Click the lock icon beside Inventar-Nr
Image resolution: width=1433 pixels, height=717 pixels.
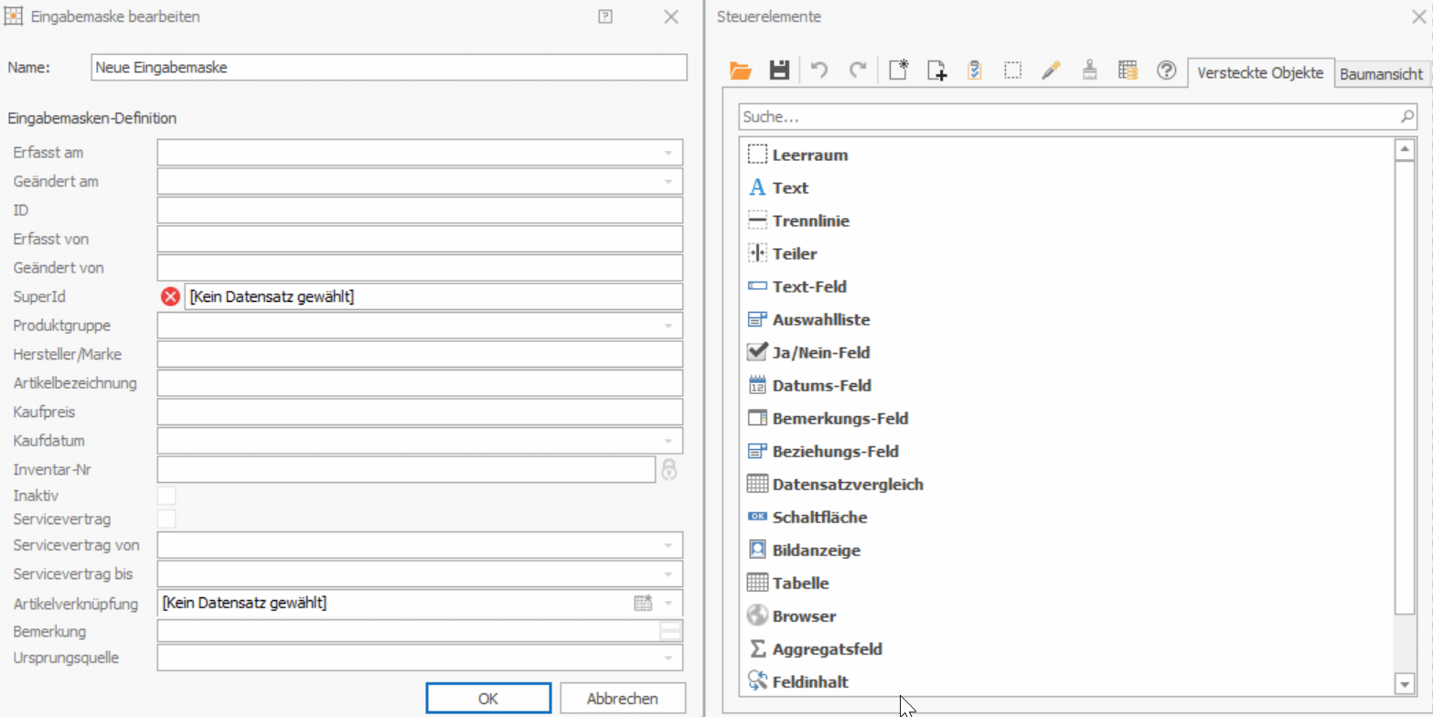click(669, 469)
